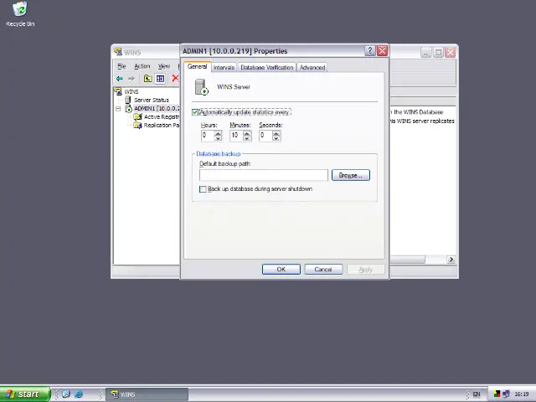
Task: Click the WINS window title bar icon
Action: (x=118, y=52)
